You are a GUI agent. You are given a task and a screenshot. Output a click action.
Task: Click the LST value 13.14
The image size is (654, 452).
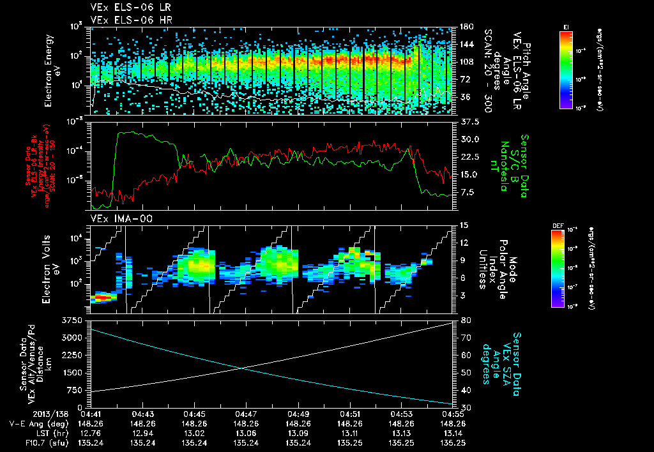point(453,433)
